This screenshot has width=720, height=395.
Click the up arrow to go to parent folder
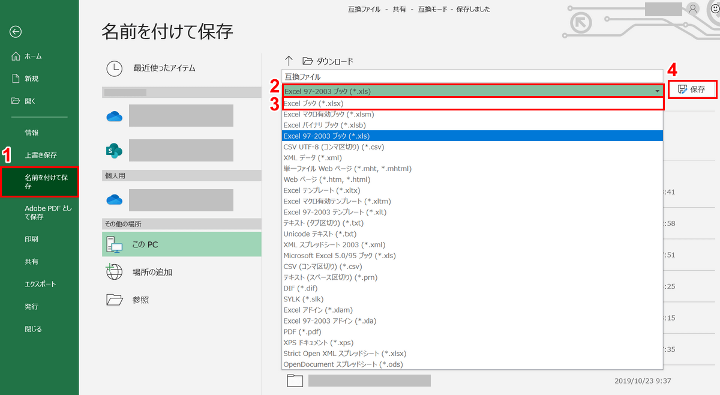[289, 60]
